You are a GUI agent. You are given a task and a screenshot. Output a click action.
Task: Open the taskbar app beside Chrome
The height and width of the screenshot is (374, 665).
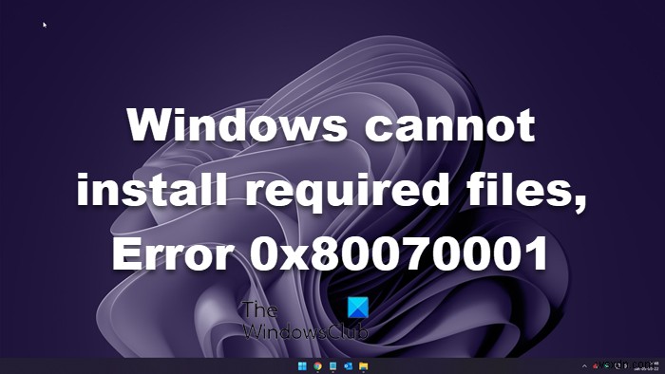pyautogui.click(x=332, y=366)
